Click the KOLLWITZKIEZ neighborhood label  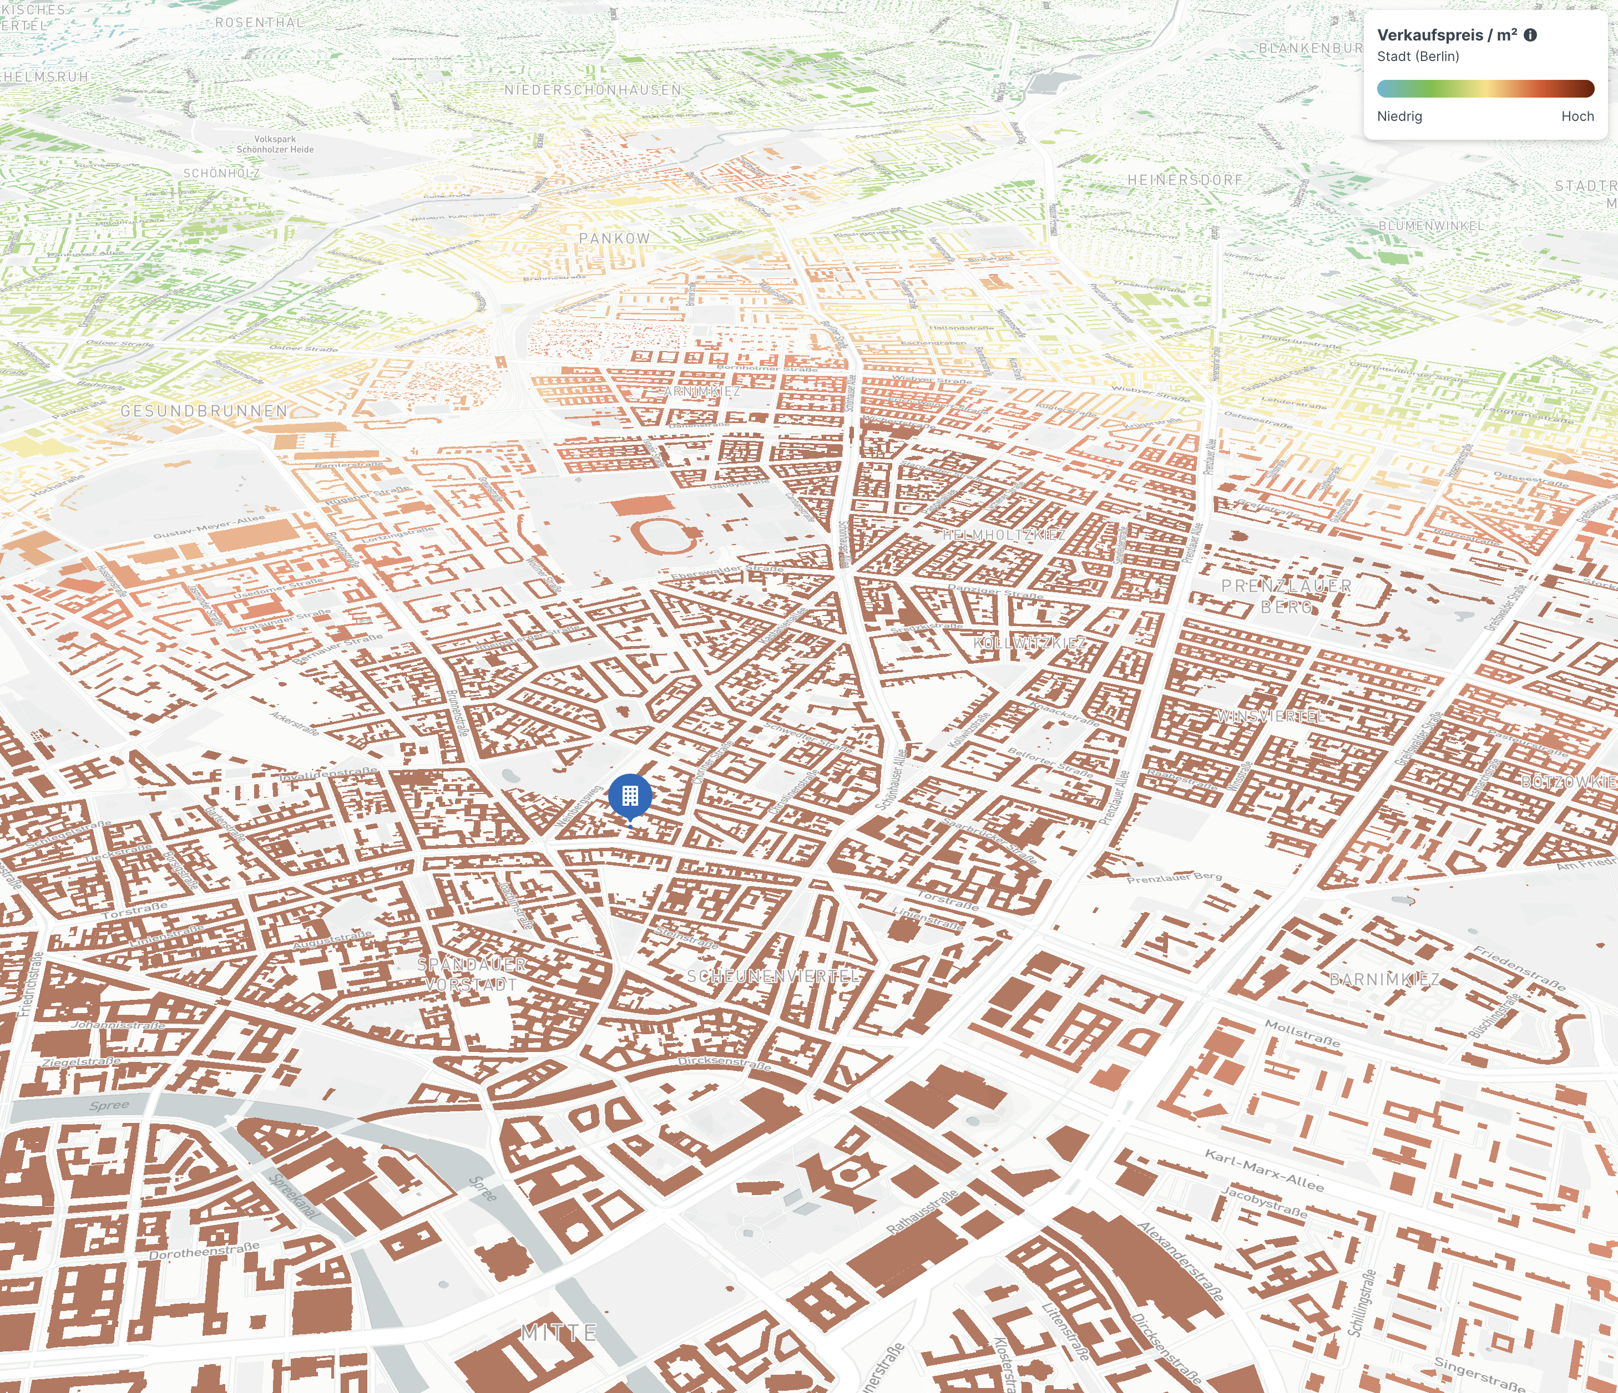click(1029, 643)
